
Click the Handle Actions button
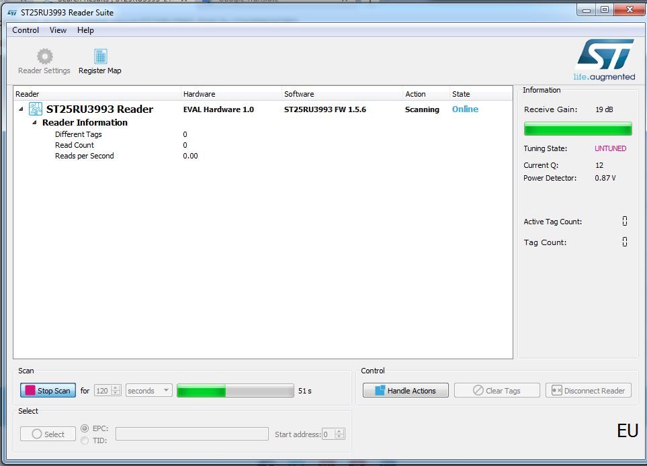(x=406, y=391)
